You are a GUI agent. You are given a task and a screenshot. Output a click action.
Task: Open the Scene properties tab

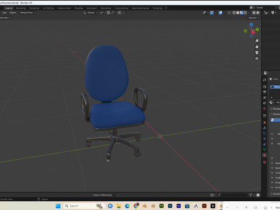coord(264,103)
